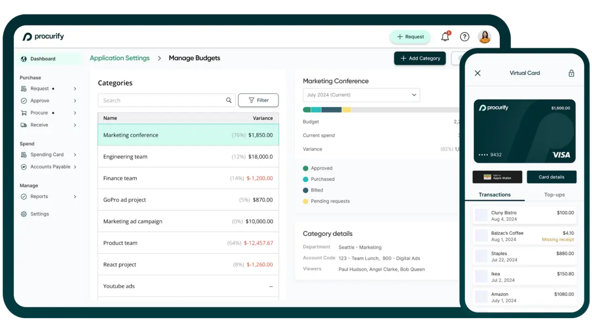Select the Transactions tab
The image size is (592, 333).
(x=494, y=195)
